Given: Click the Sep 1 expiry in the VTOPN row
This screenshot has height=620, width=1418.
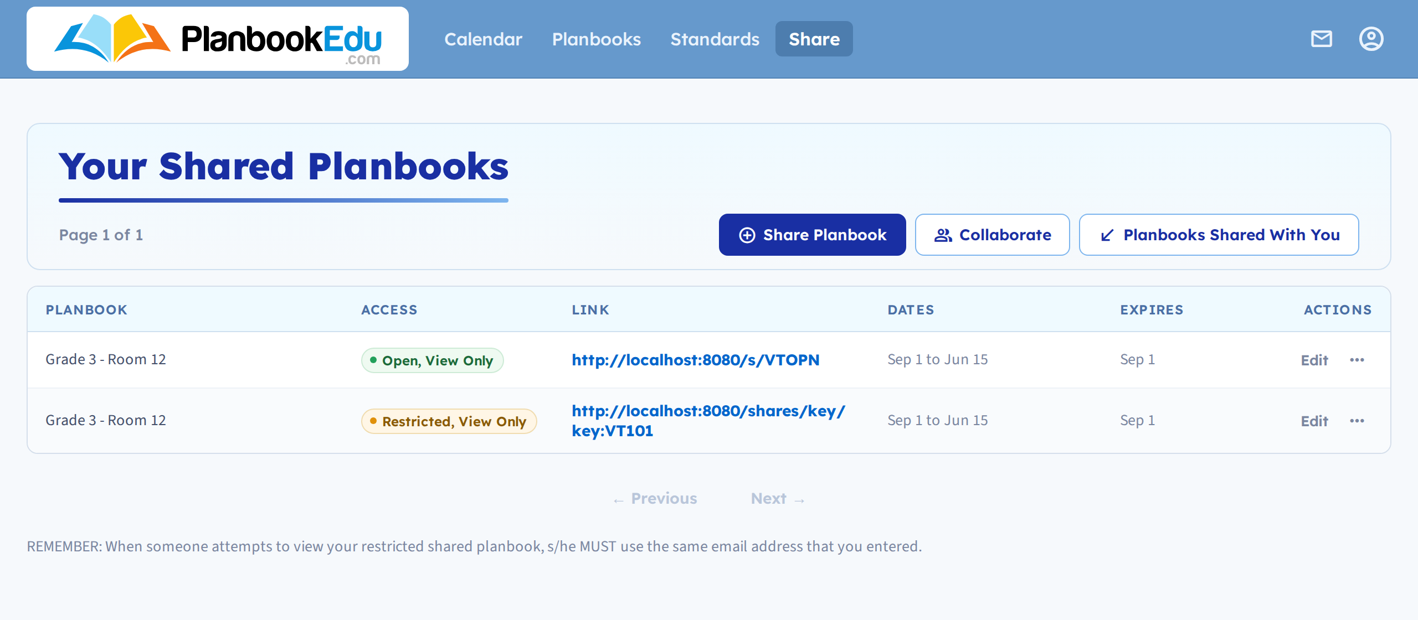Looking at the screenshot, I should click(1138, 359).
